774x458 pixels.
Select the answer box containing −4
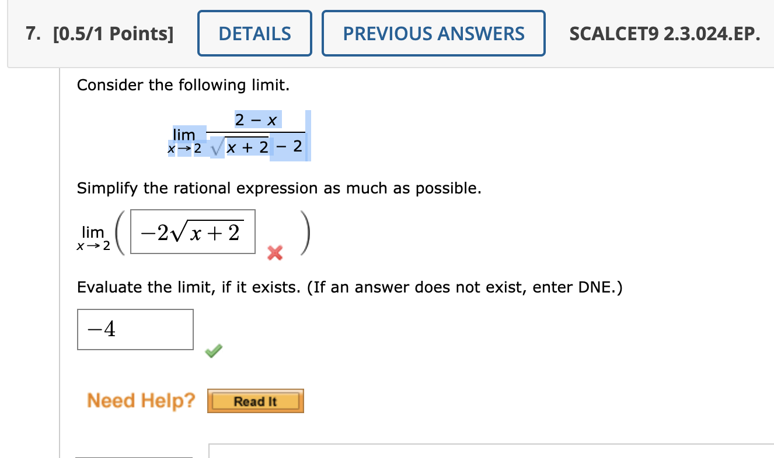click(x=135, y=329)
